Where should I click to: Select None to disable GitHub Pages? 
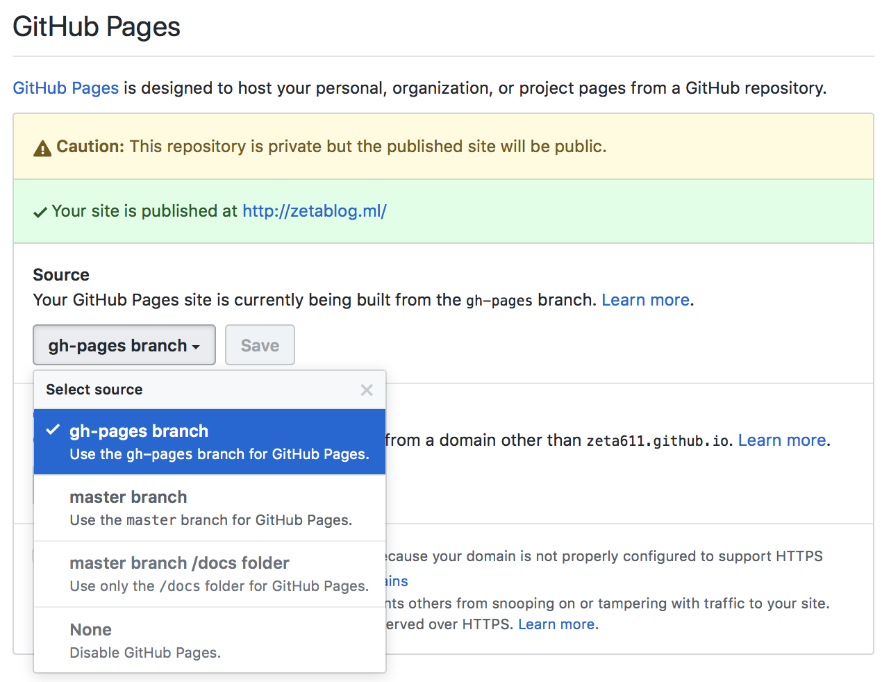click(x=210, y=640)
